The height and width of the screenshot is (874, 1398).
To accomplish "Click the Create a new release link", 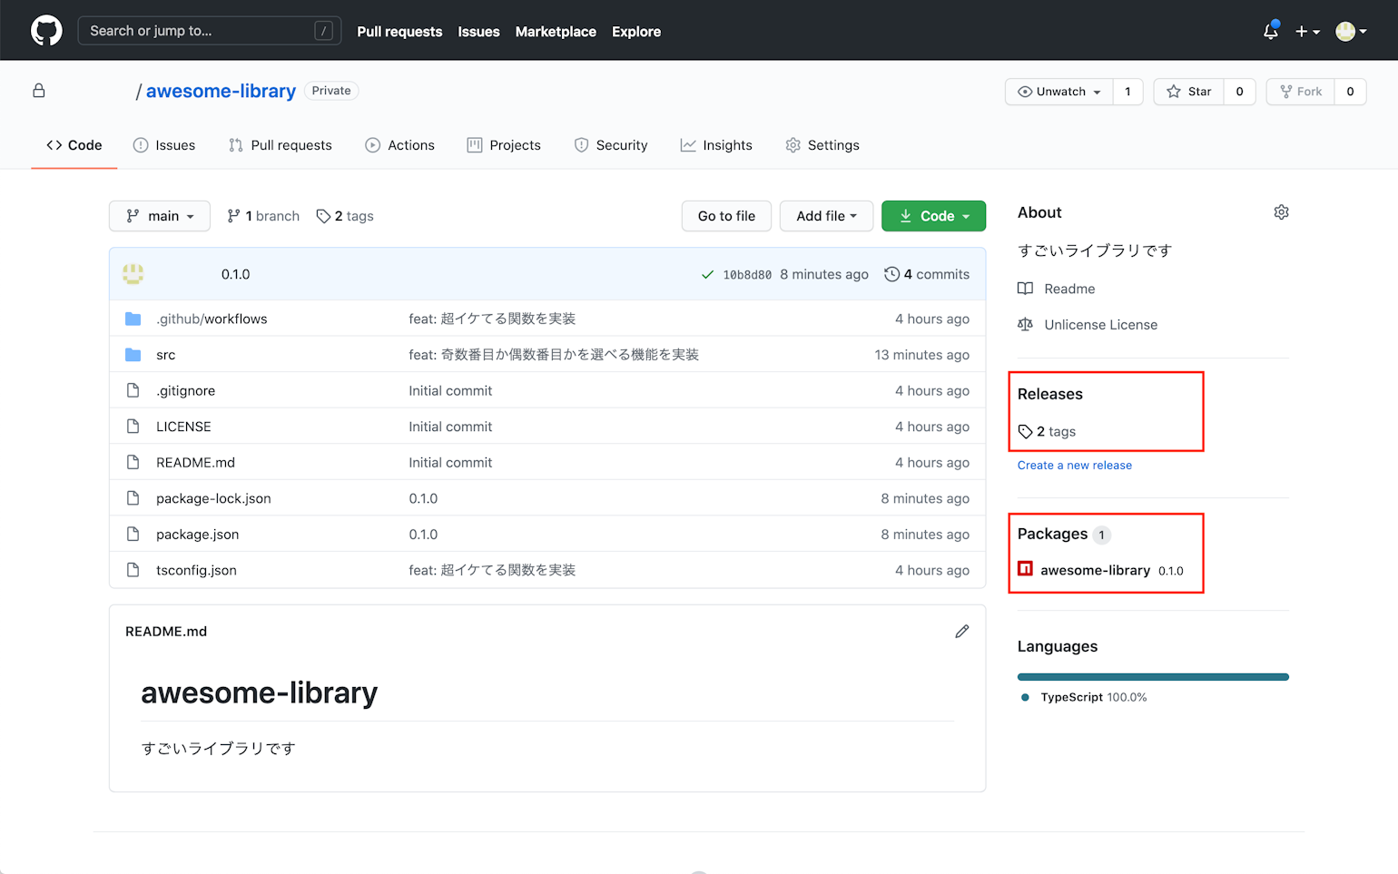I will [1074, 465].
